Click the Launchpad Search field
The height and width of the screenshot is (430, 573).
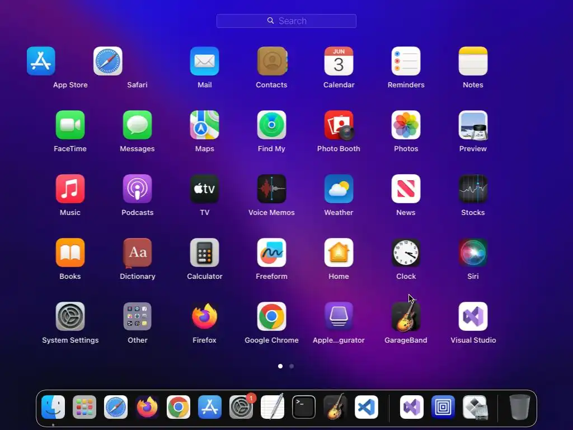click(286, 21)
